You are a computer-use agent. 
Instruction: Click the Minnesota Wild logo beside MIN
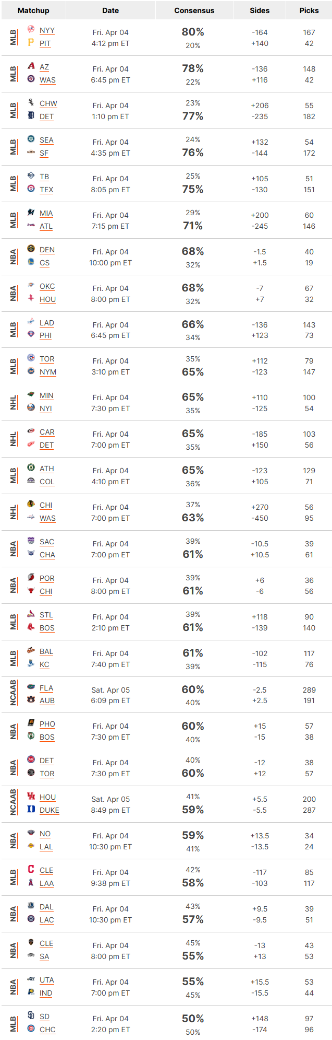point(31,395)
